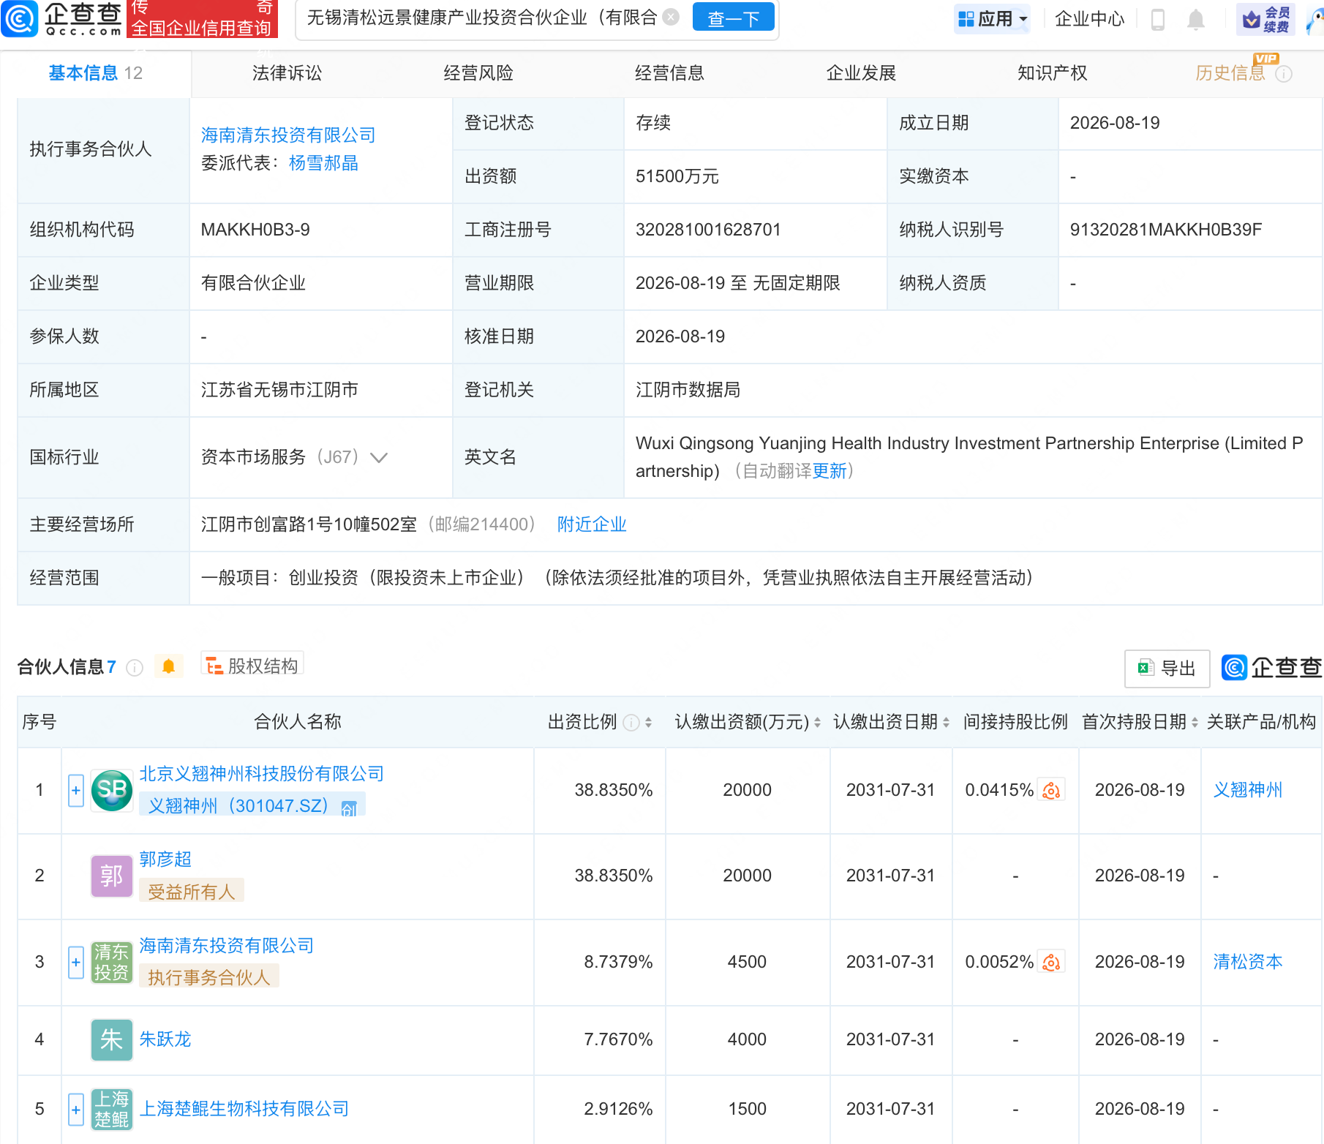Expand the 国标行业 classification chevron
The height and width of the screenshot is (1144, 1324).
click(379, 458)
